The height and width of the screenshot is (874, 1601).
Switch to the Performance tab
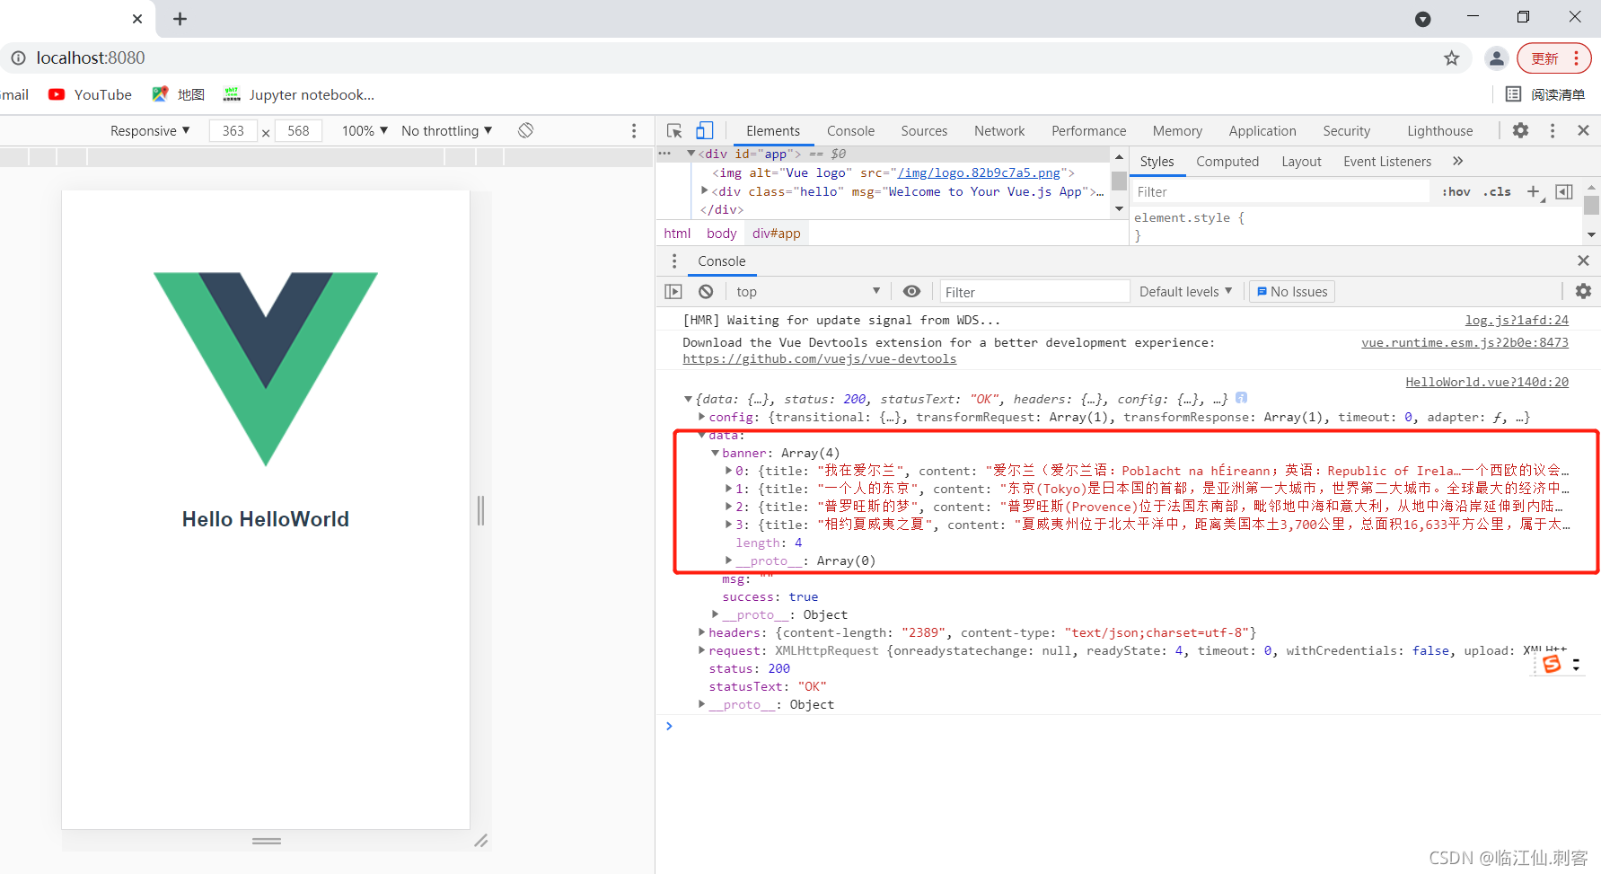click(x=1088, y=130)
